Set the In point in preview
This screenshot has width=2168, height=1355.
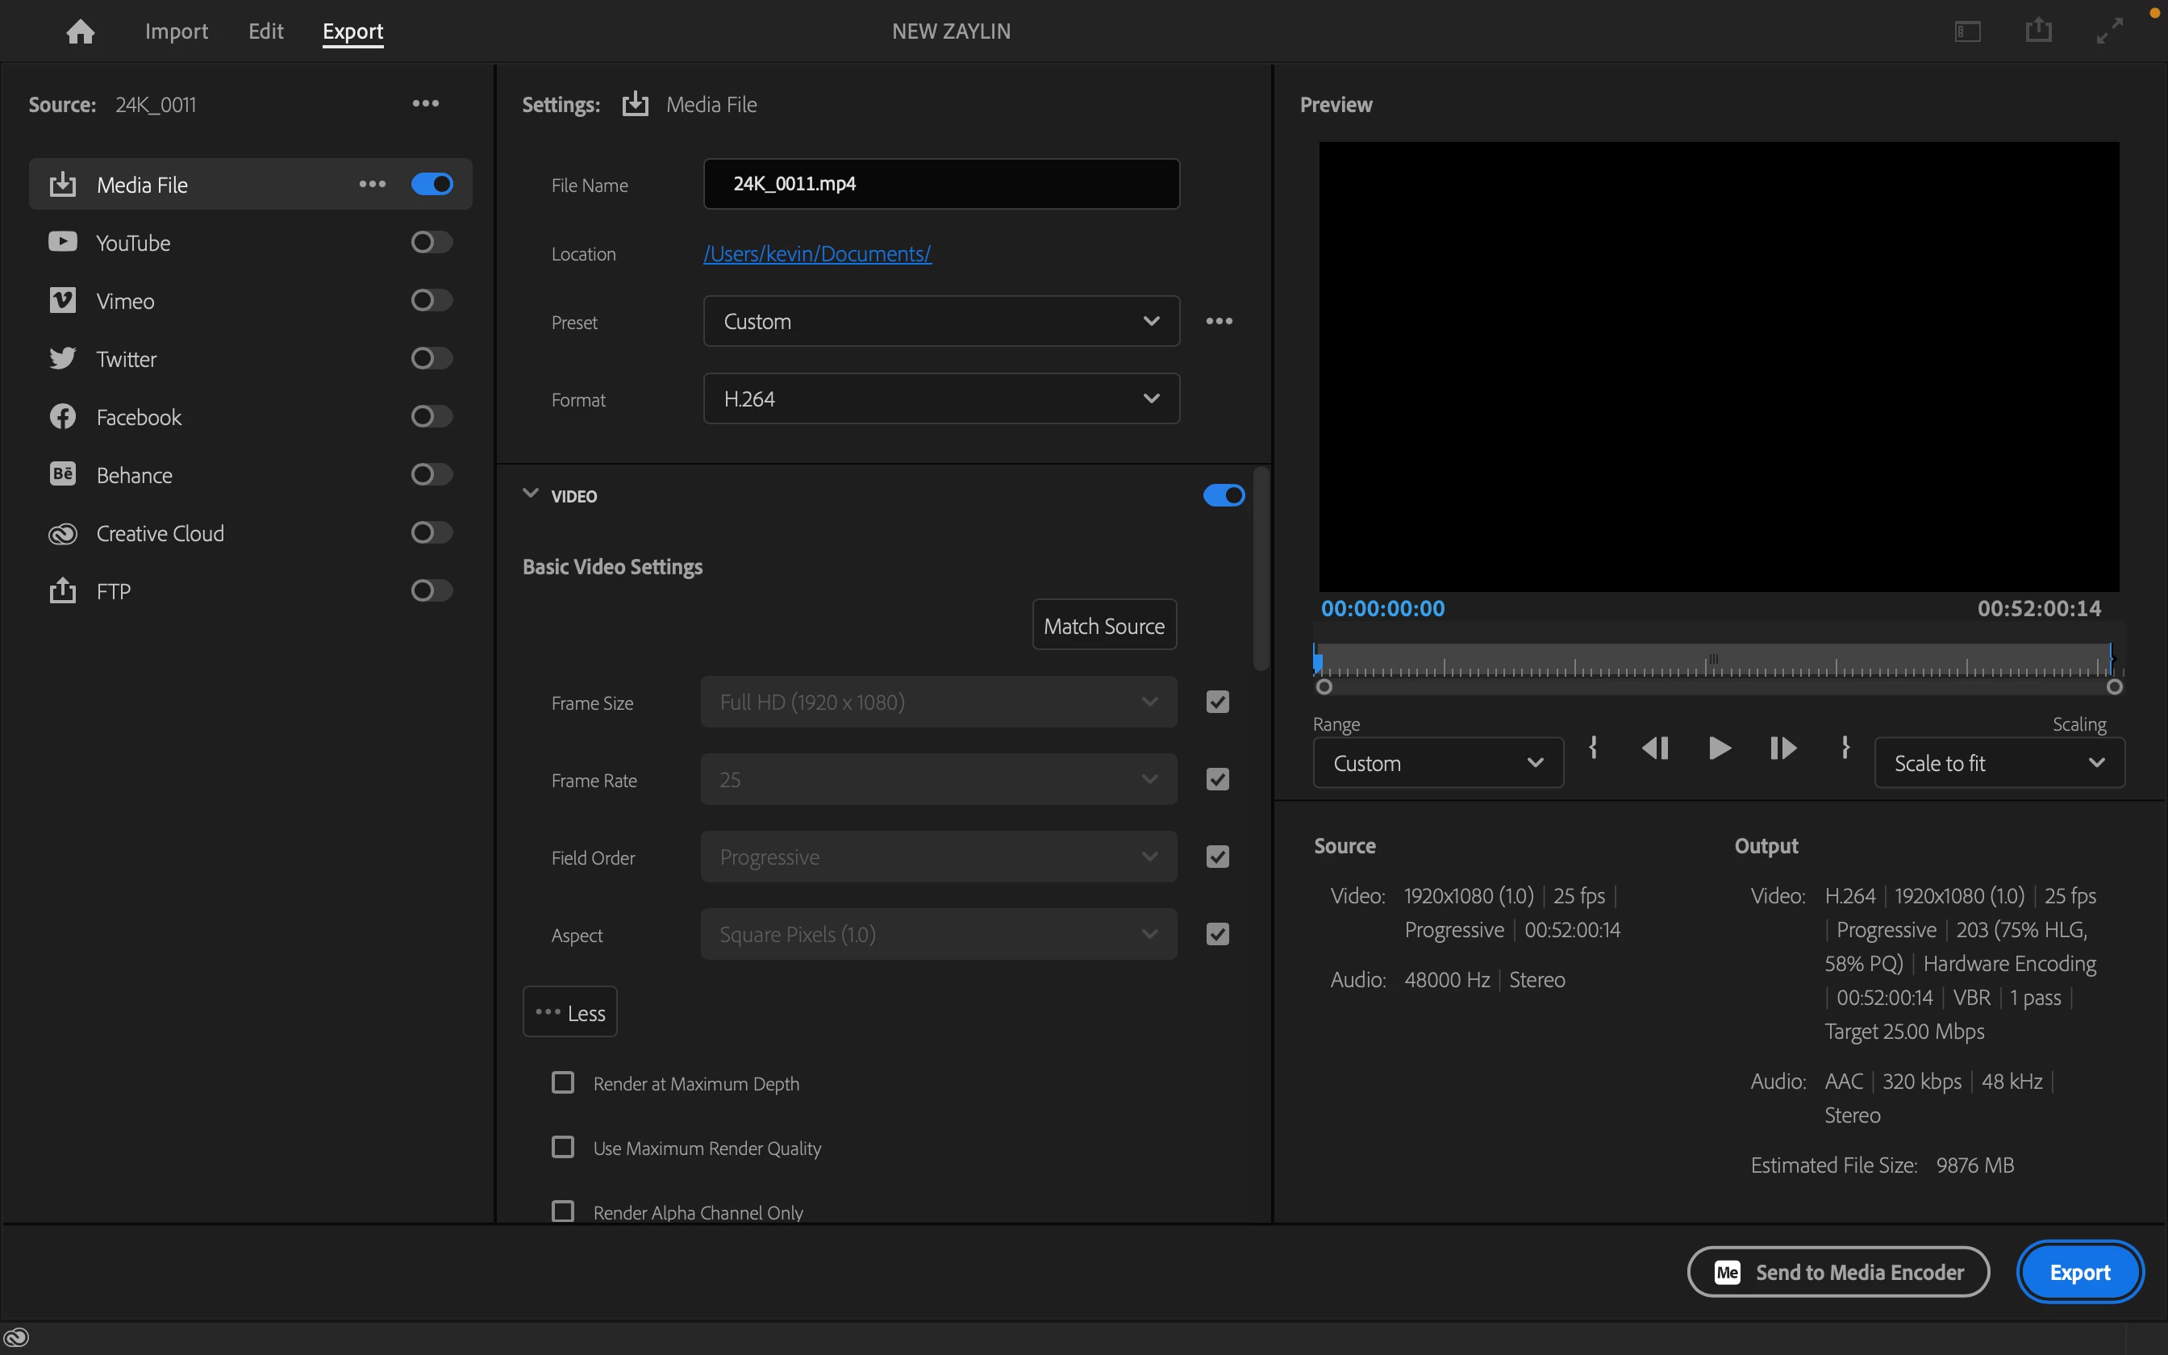coord(1593,748)
